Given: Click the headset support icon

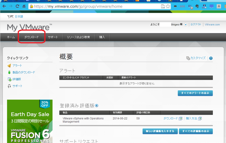Looking at the screenshot, I should [x=9, y=86].
